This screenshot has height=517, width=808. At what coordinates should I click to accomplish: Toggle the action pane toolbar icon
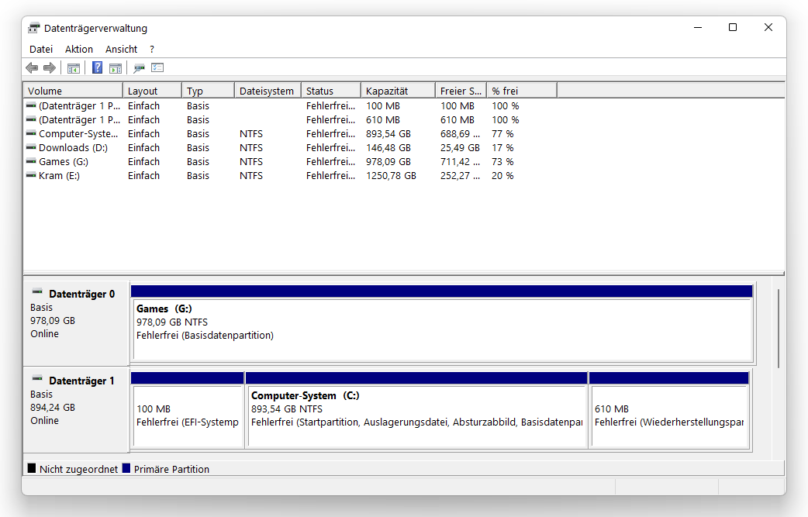pos(116,68)
